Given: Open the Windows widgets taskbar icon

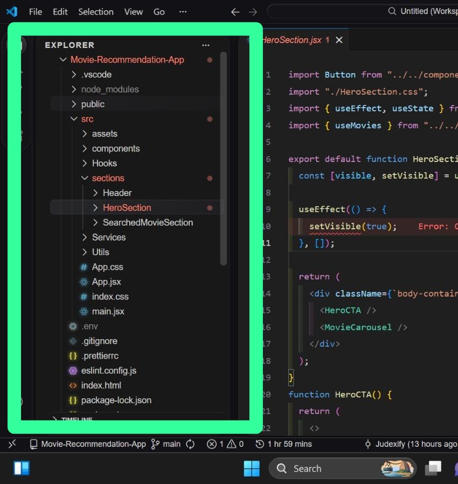Looking at the screenshot, I should [x=22, y=468].
